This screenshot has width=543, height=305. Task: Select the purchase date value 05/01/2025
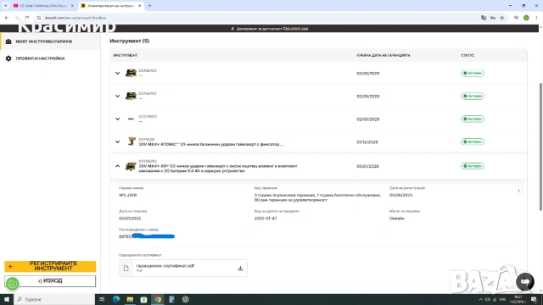click(x=130, y=219)
